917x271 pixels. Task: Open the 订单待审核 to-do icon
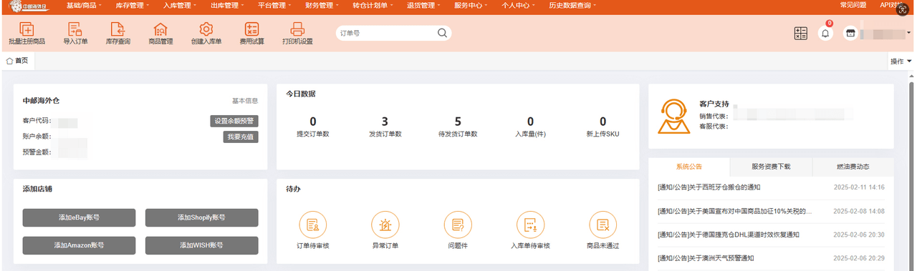tap(312, 225)
